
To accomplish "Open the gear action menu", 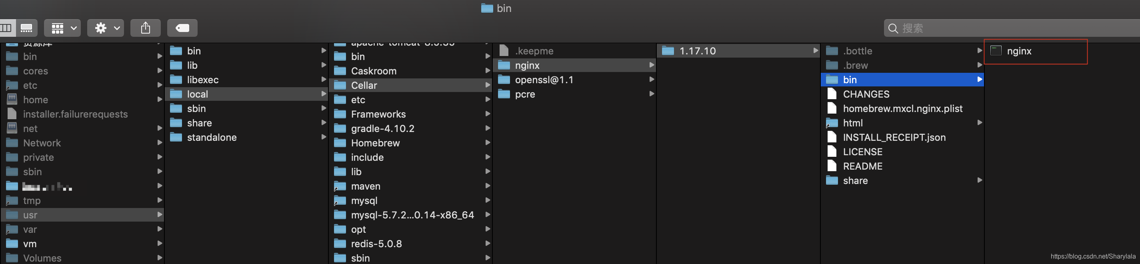I will pyautogui.click(x=105, y=28).
